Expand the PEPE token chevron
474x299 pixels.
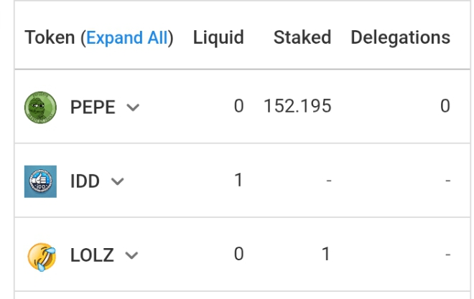(x=133, y=108)
